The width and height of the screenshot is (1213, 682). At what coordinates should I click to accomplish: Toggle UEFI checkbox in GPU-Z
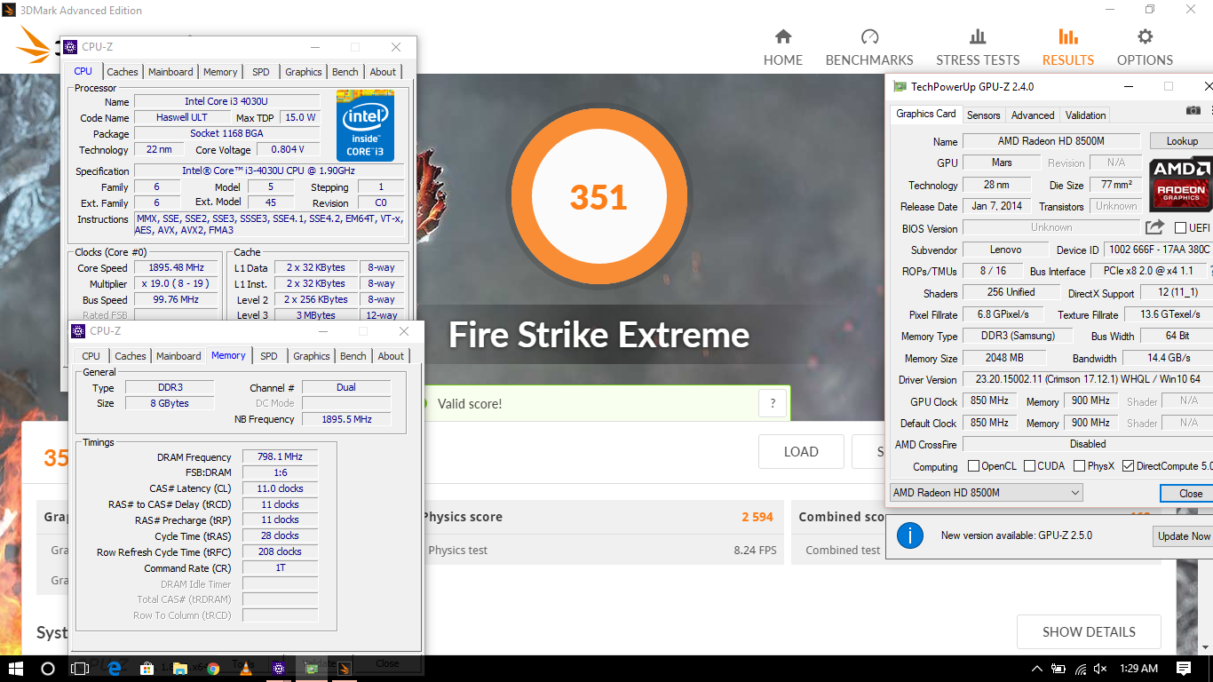coord(1180,228)
